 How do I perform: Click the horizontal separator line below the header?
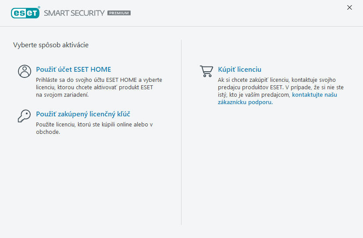click(181, 26)
